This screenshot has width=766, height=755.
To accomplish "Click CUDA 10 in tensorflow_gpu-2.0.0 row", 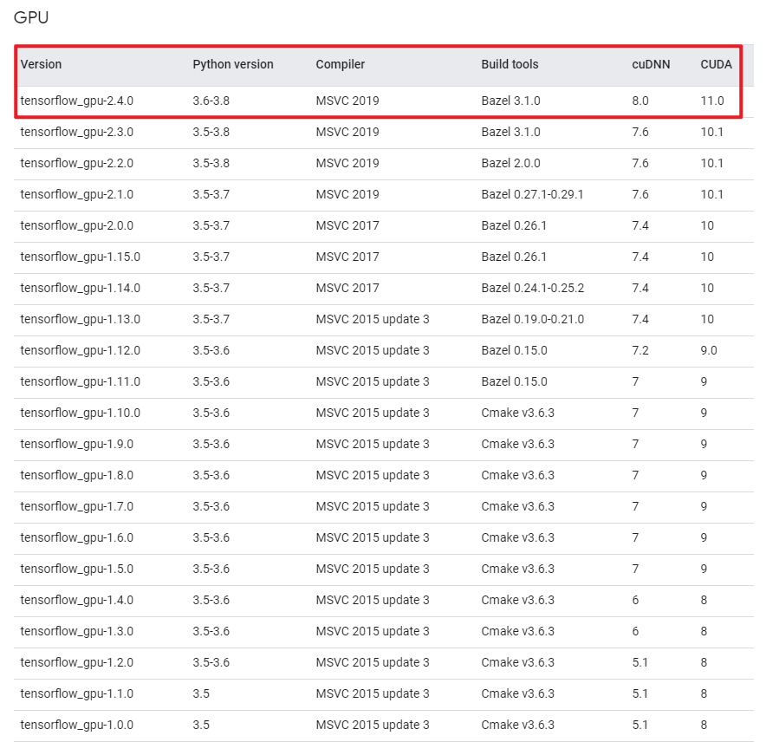I will (x=707, y=225).
